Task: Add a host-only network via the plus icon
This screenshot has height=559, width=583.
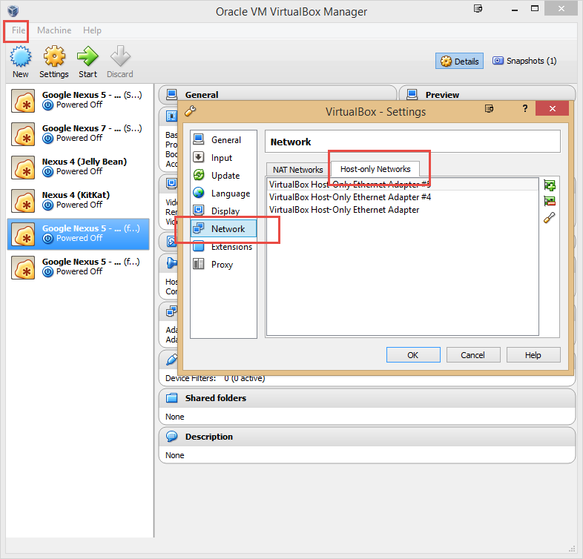Action: [x=550, y=185]
